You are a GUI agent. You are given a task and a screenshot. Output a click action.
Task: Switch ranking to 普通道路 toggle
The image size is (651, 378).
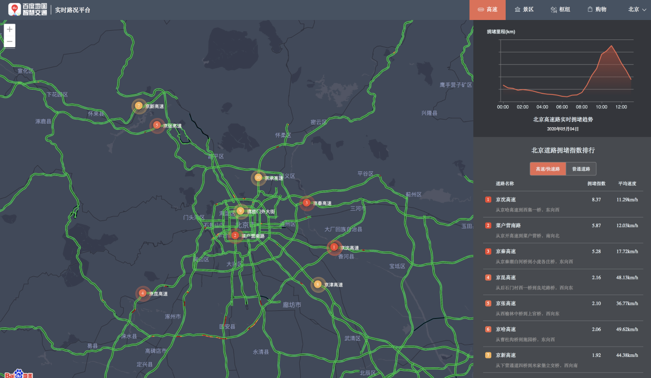click(x=581, y=169)
